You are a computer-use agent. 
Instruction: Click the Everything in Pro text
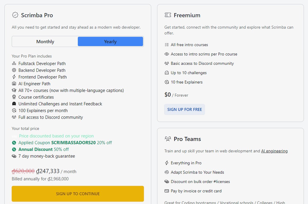pos(186,163)
